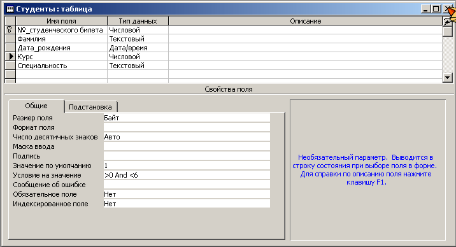The width and height of the screenshot is (456, 247).
Task: Click the Значение по умолчанию field
Action: click(x=187, y=166)
